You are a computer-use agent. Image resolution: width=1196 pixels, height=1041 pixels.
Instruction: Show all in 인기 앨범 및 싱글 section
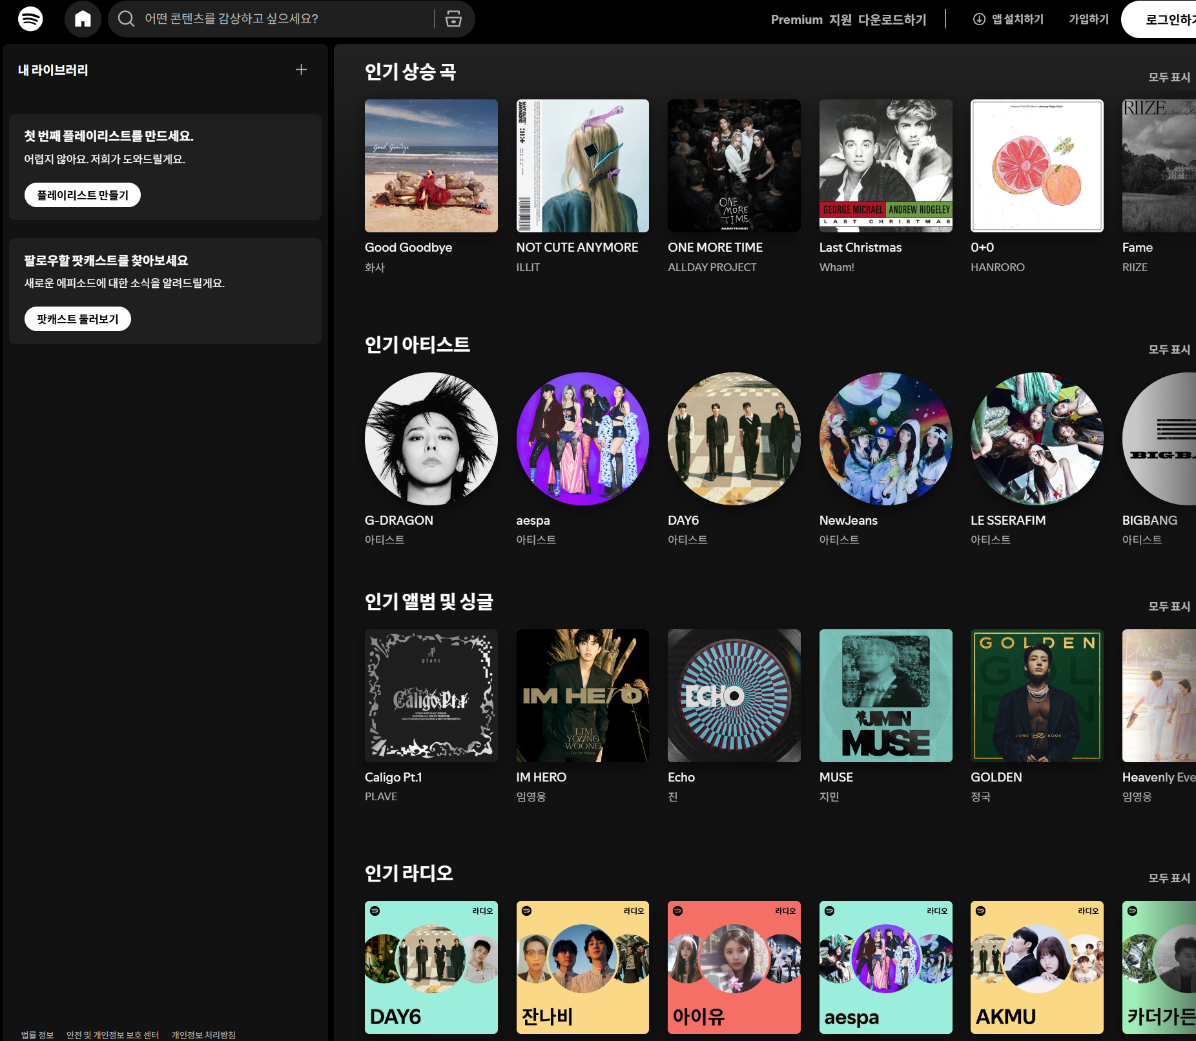pyautogui.click(x=1169, y=607)
